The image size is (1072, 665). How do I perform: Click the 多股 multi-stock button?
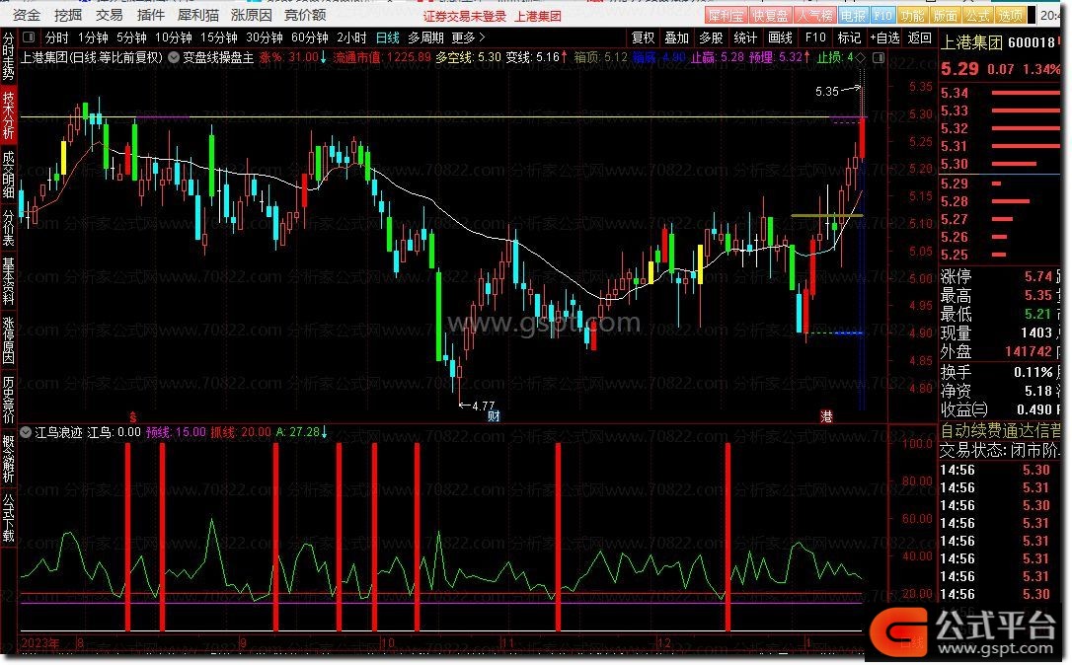711,37
